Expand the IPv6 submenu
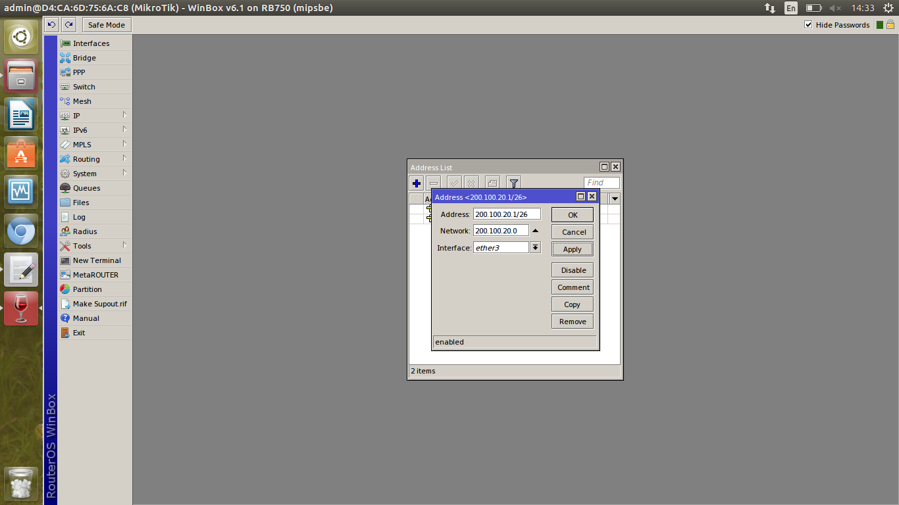The image size is (899, 505). 95,130
